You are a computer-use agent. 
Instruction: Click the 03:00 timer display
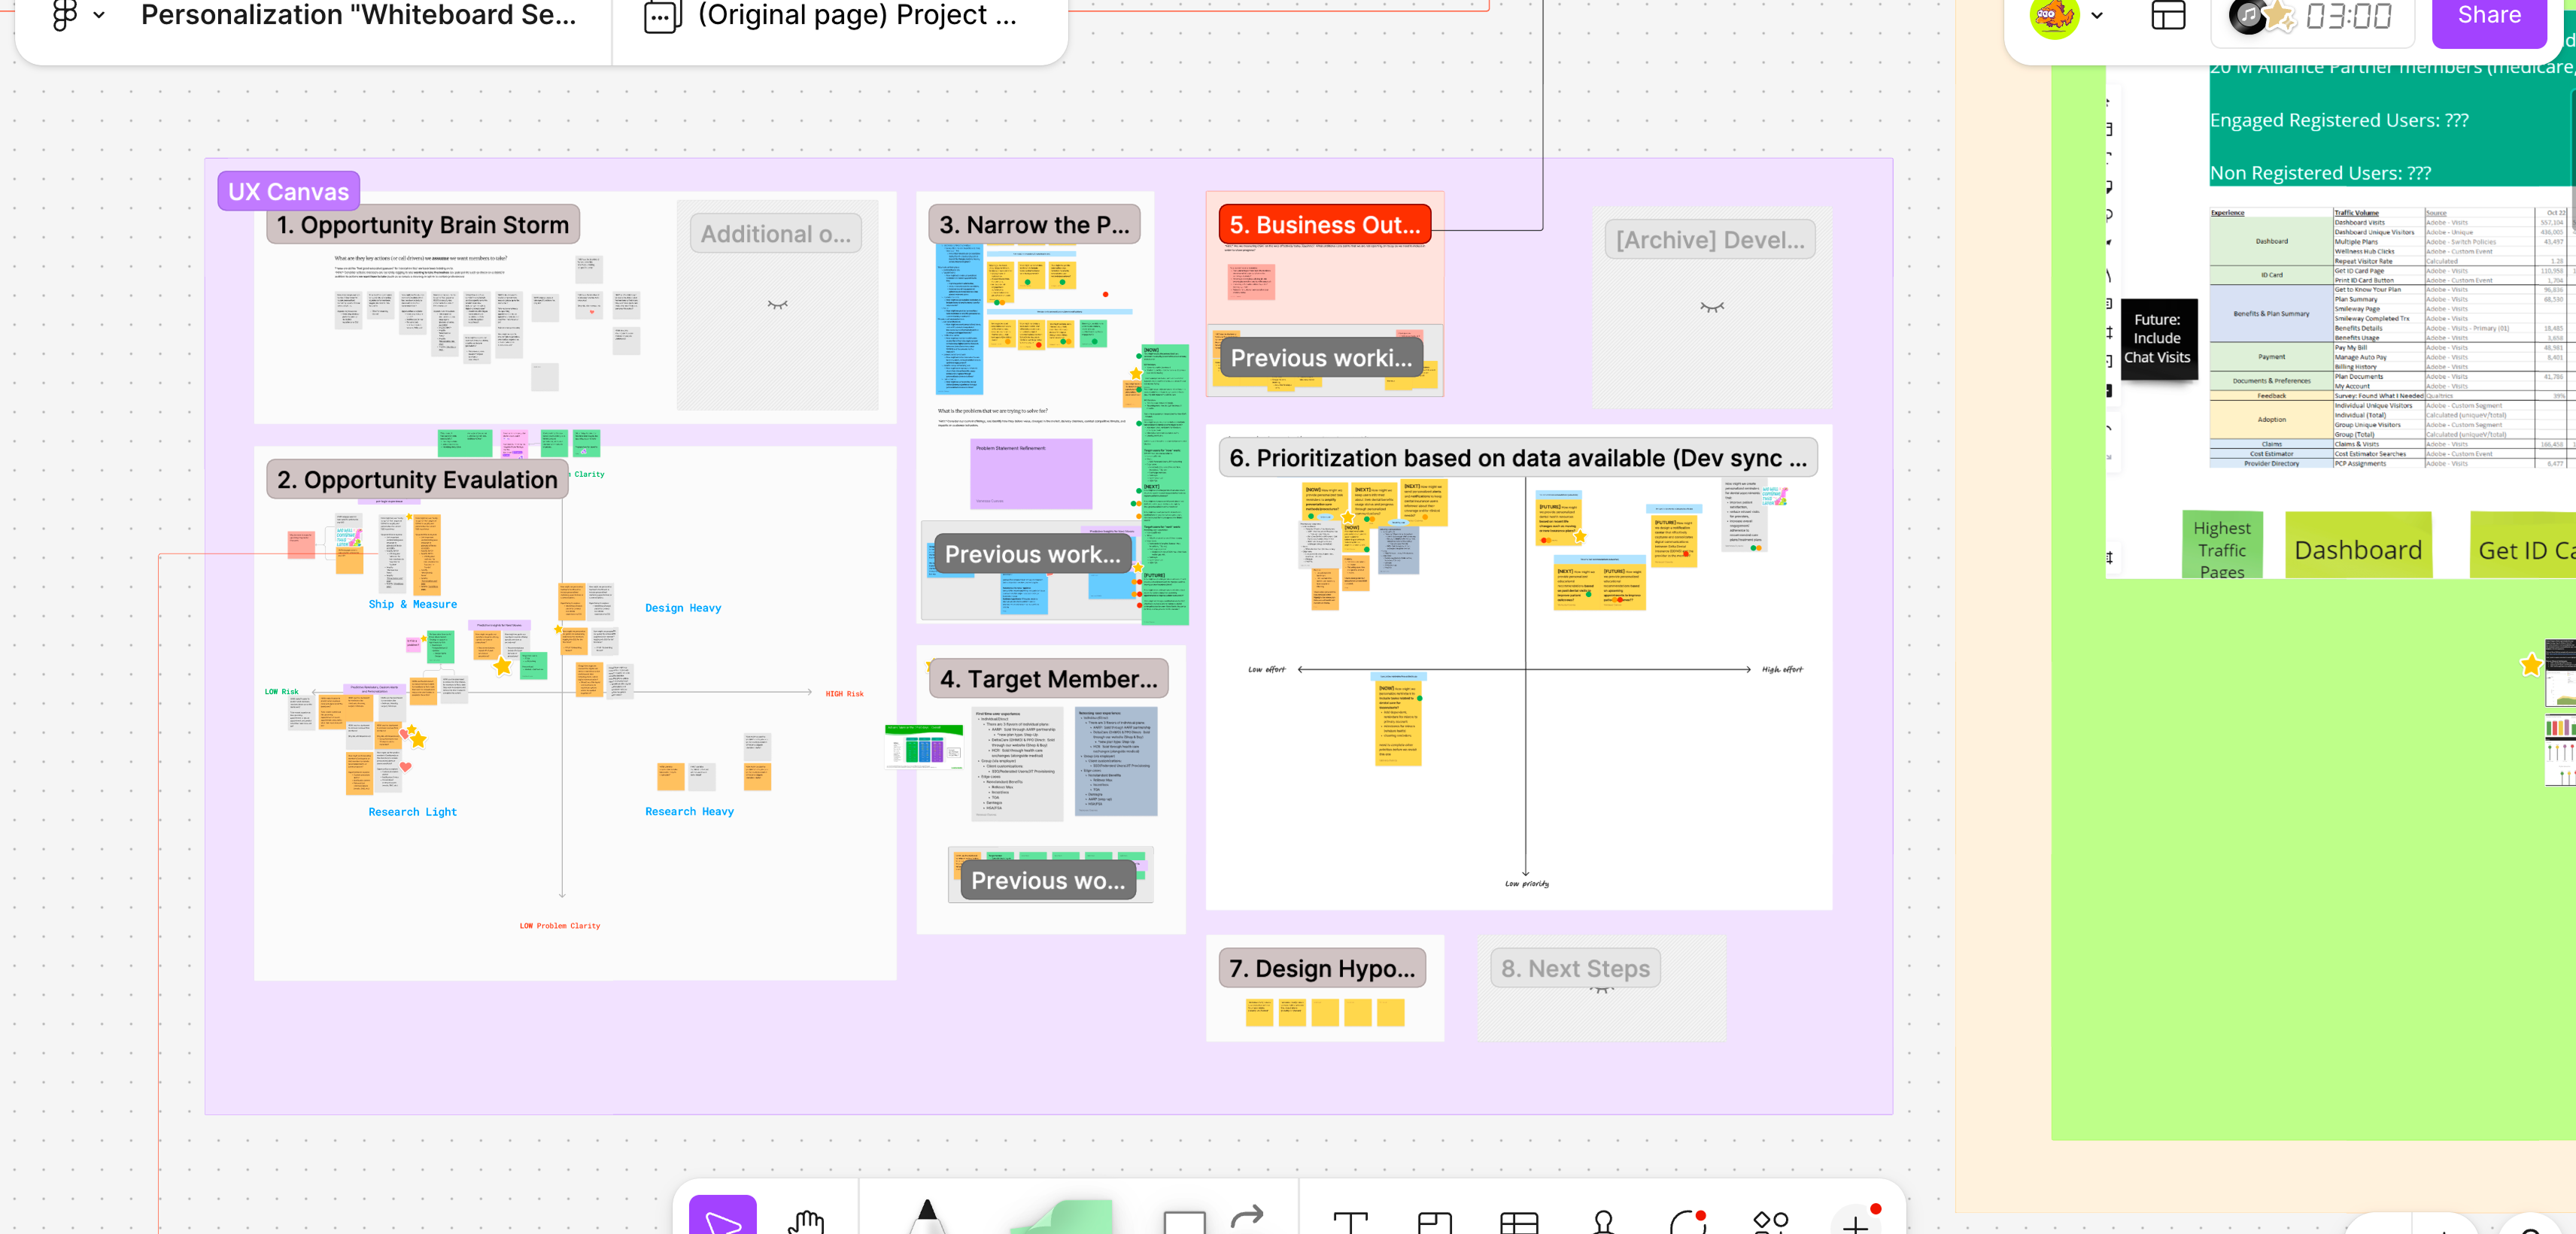point(2348,16)
